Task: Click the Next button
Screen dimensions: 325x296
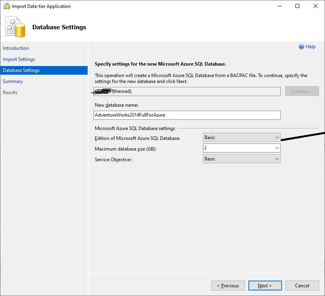Action: pyautogui.click(x=265, y=286)
